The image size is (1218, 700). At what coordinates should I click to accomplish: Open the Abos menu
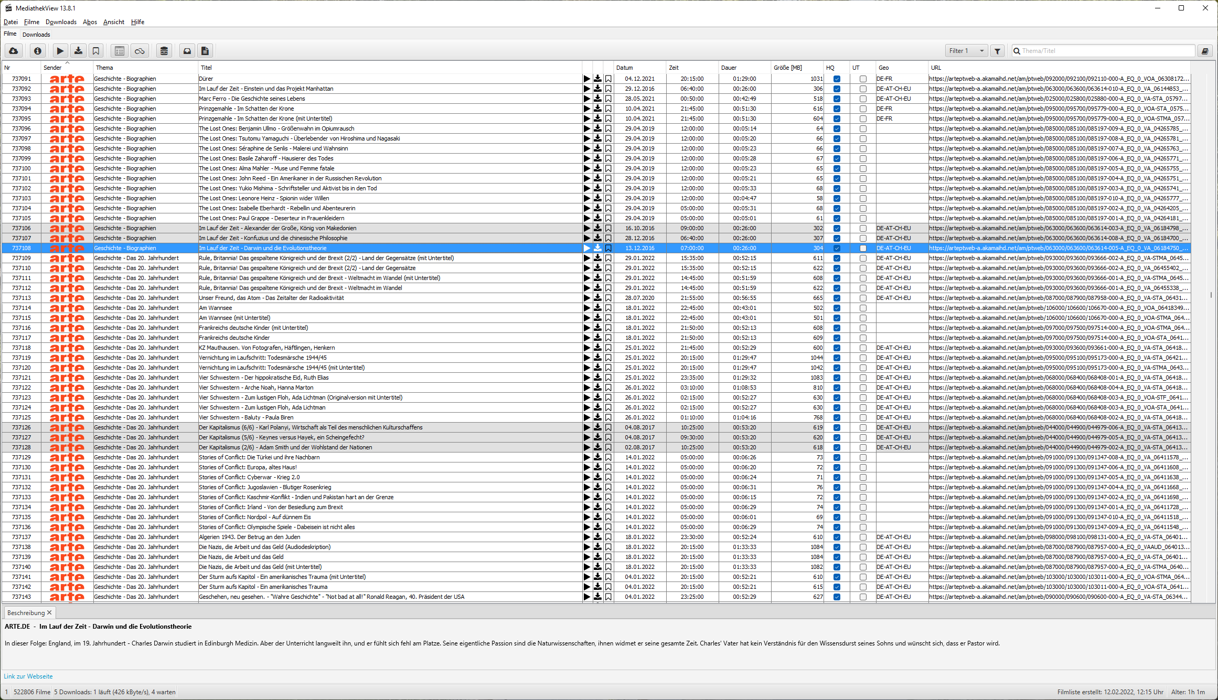point(90,22)
